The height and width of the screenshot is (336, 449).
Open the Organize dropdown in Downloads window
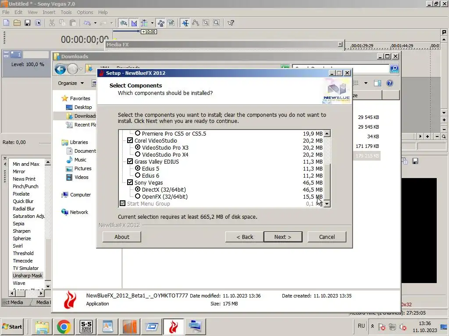tap(71, 83)
